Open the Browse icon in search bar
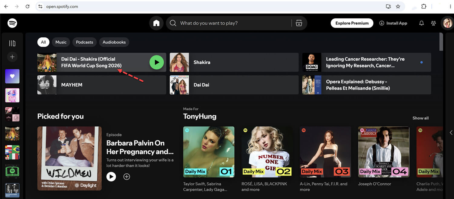 click(x=299, y=23)
